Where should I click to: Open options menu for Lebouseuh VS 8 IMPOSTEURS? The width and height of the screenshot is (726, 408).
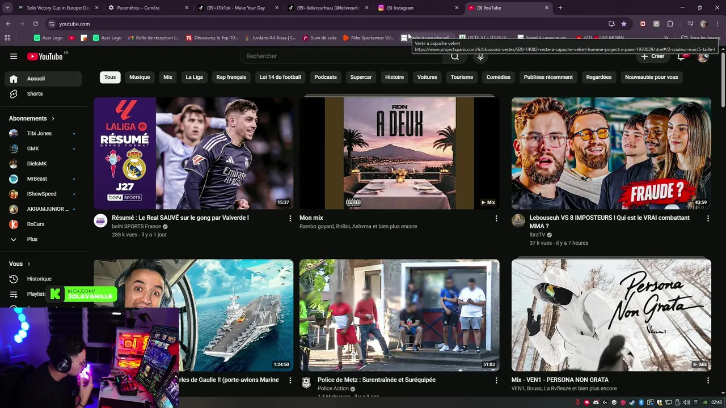708,218
